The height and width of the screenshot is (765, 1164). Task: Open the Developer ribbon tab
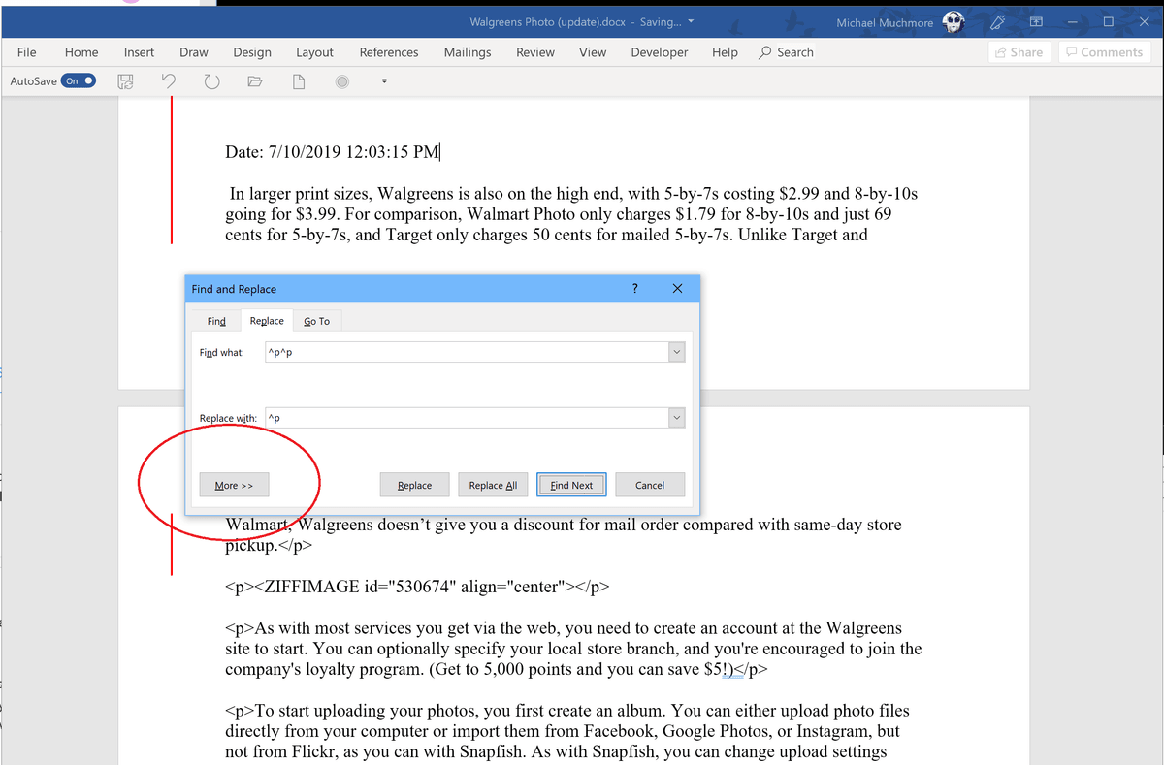pyautogui.click(x=659, y=52)
